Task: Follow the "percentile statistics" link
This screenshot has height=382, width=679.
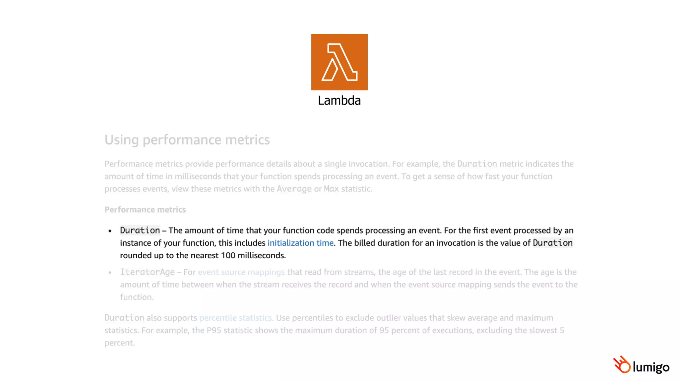Action: click(235, 318)
